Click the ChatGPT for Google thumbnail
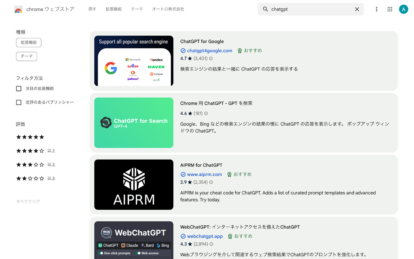The height and width of the screenshot is (259, 414). click(134, 61)
